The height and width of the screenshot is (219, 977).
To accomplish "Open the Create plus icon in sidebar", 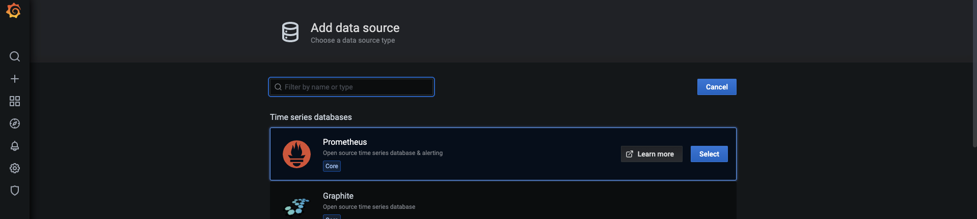I will coord(15,79).
